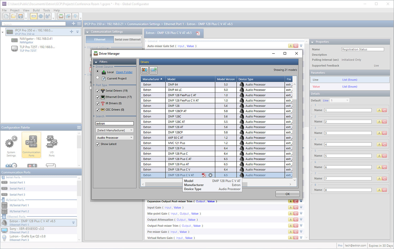Open the Driver Manager toolbar icon
Viewport: 394px width, 249px height.
pos(61,16)
